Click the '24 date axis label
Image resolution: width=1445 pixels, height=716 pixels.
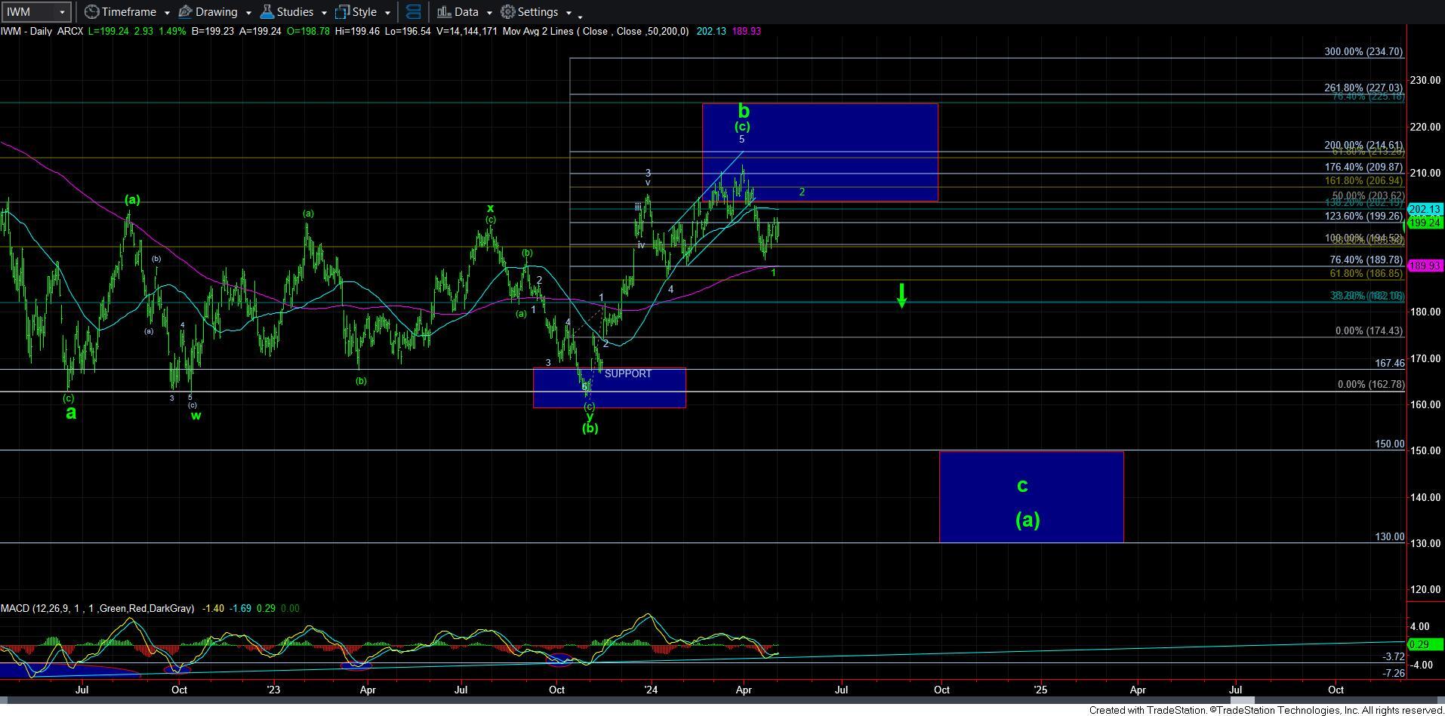(651, 690)
